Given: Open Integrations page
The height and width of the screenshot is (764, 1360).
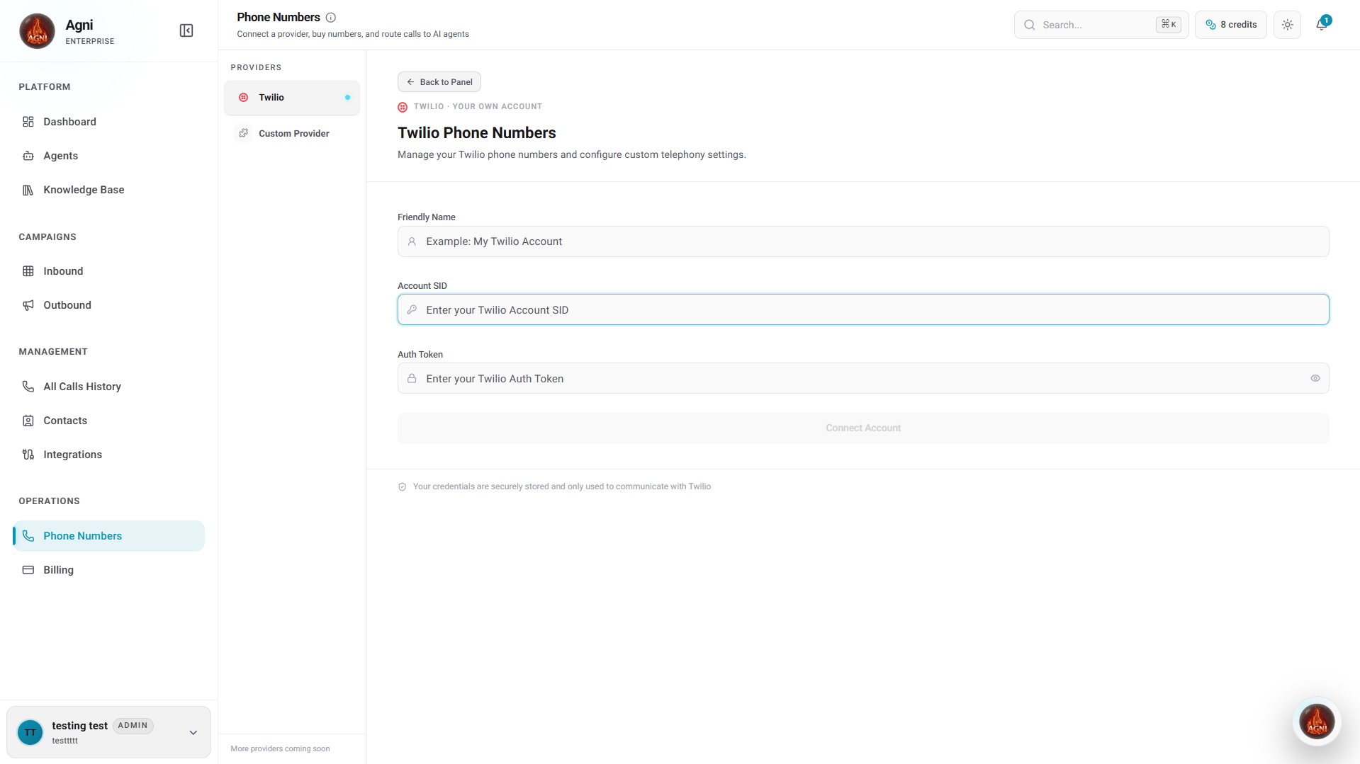Looking at the screenshot, I should 108,455.
